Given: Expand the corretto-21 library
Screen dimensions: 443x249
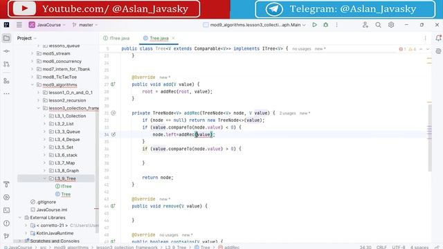Looking at the screenshot, I should click(26, 225).
